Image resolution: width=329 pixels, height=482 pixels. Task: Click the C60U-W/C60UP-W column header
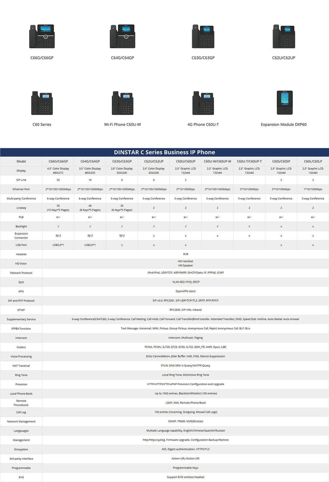coord(218,161)
